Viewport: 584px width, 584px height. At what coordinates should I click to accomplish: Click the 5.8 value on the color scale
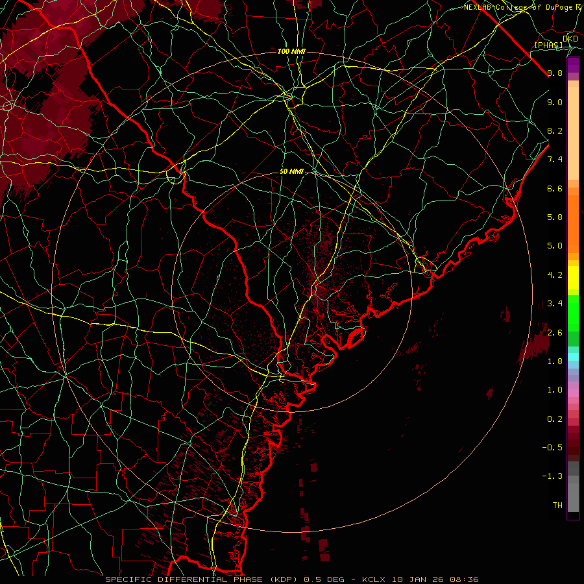pyautogui.click(x=555, y=217)
